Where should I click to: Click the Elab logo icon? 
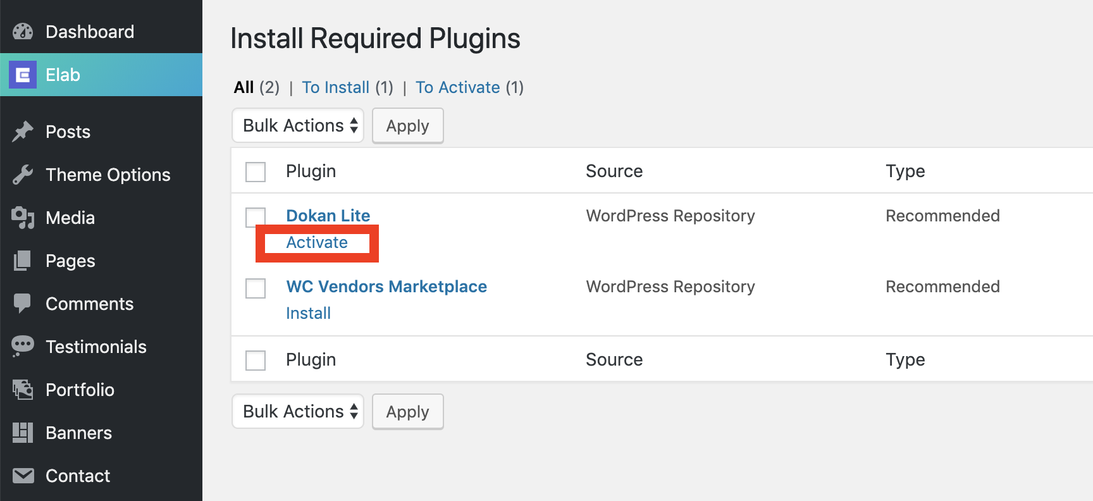(23, 75)
